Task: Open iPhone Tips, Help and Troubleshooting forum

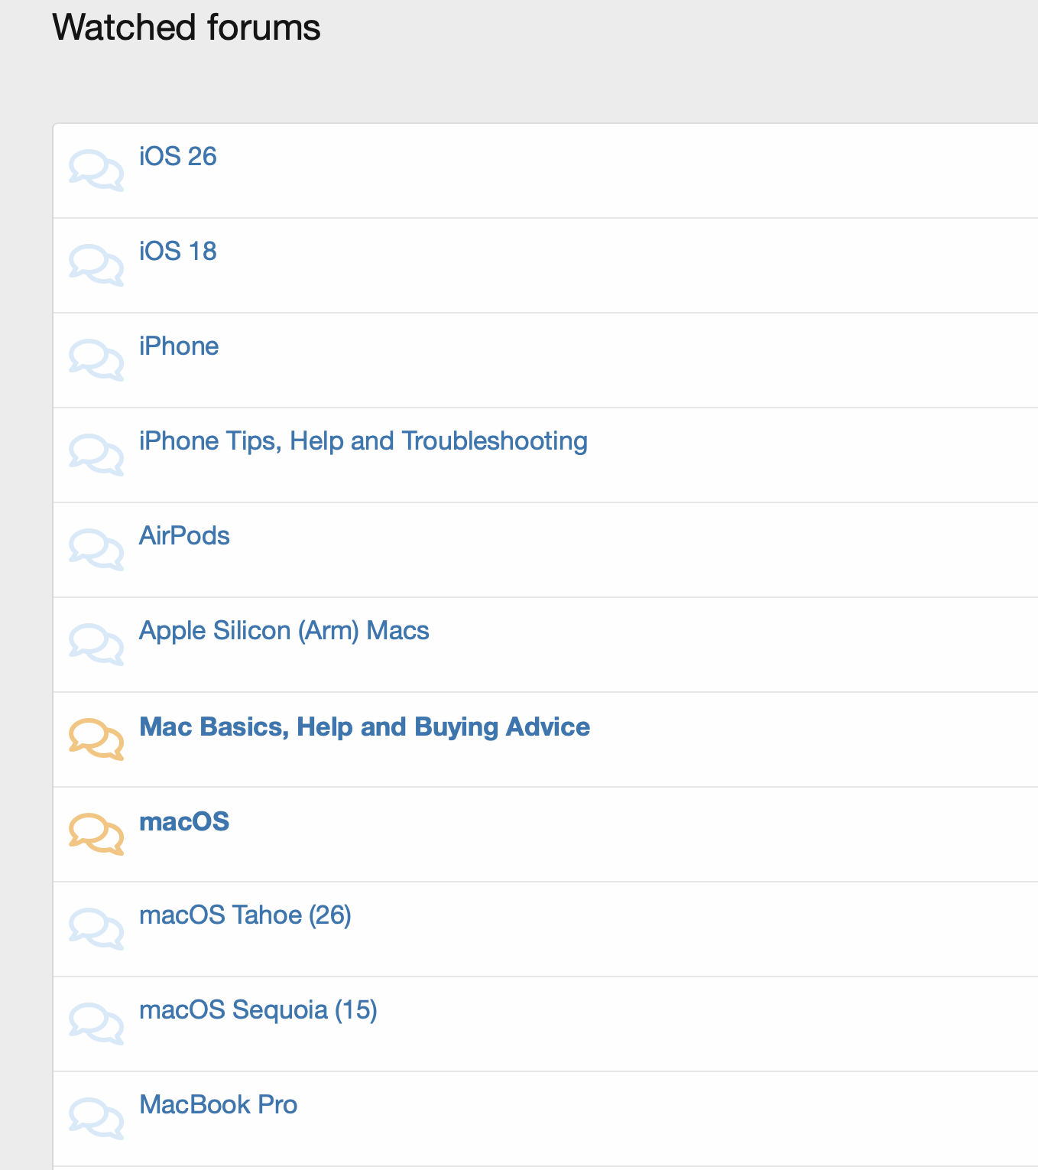Action: [x=363, y=441]
